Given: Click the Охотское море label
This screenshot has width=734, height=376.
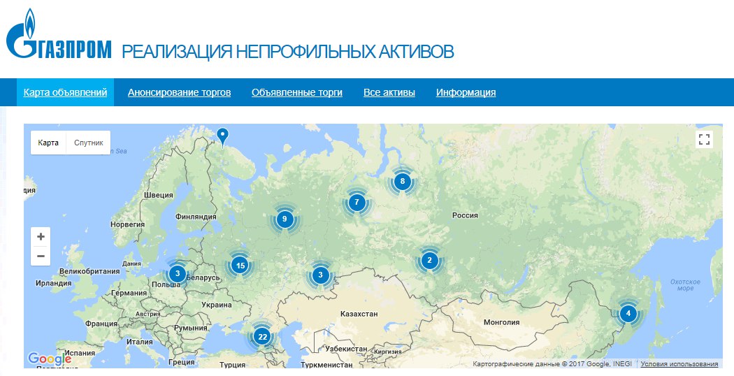Looking at the screenshot, I should coord(685,285).
